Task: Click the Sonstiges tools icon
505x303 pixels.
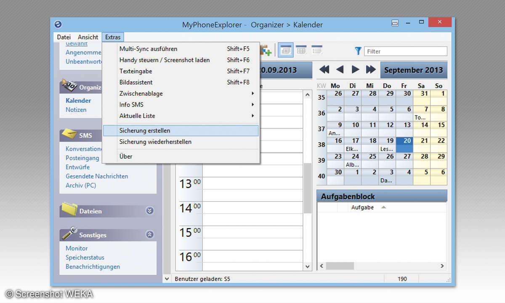Action: tap(69, 234)
